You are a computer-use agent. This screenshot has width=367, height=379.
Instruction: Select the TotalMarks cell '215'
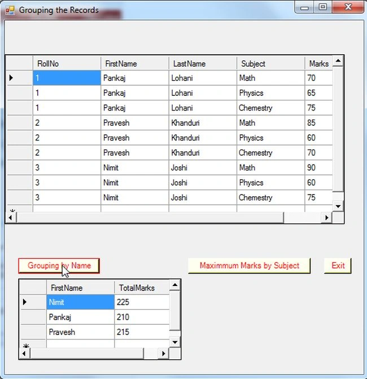pos(142,332)
